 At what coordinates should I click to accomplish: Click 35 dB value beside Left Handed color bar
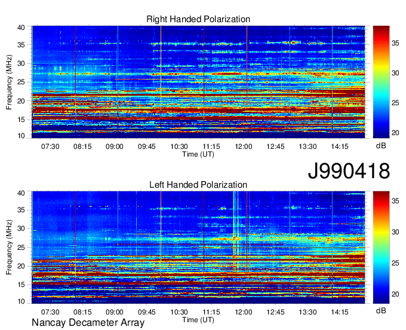395,201
